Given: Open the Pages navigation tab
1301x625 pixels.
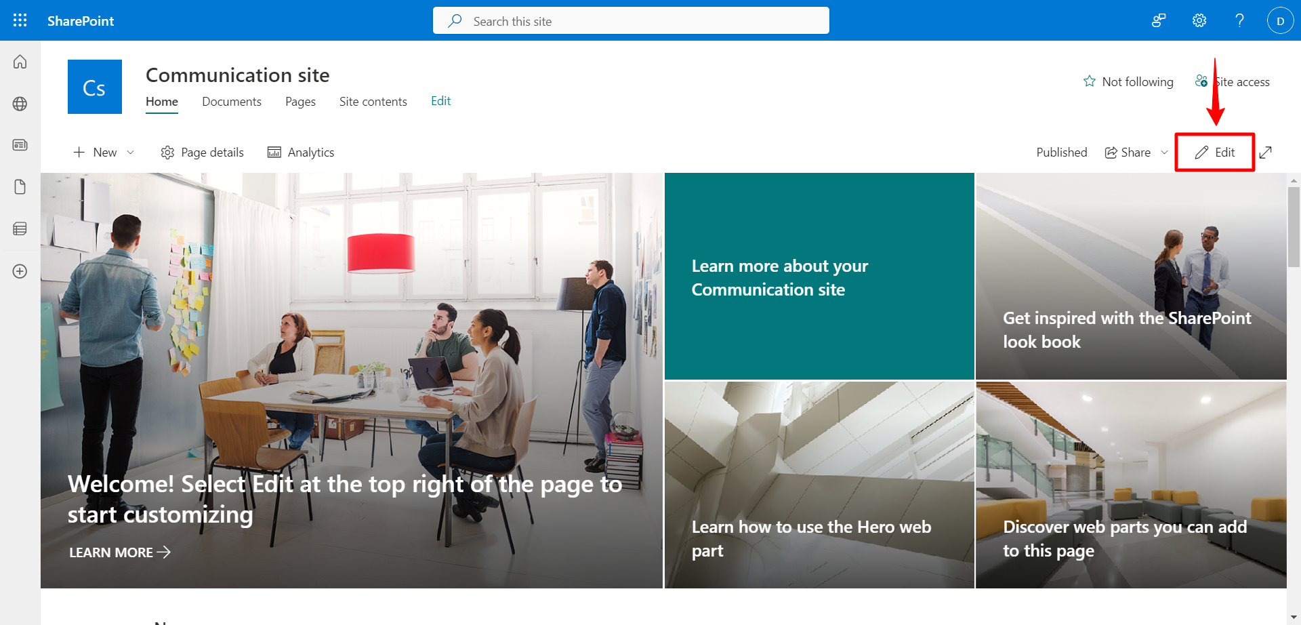Looking at the screenshot, I should tap(300, 102).
